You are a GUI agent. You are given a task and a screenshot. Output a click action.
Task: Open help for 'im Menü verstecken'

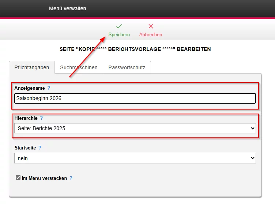click(71, 178)
